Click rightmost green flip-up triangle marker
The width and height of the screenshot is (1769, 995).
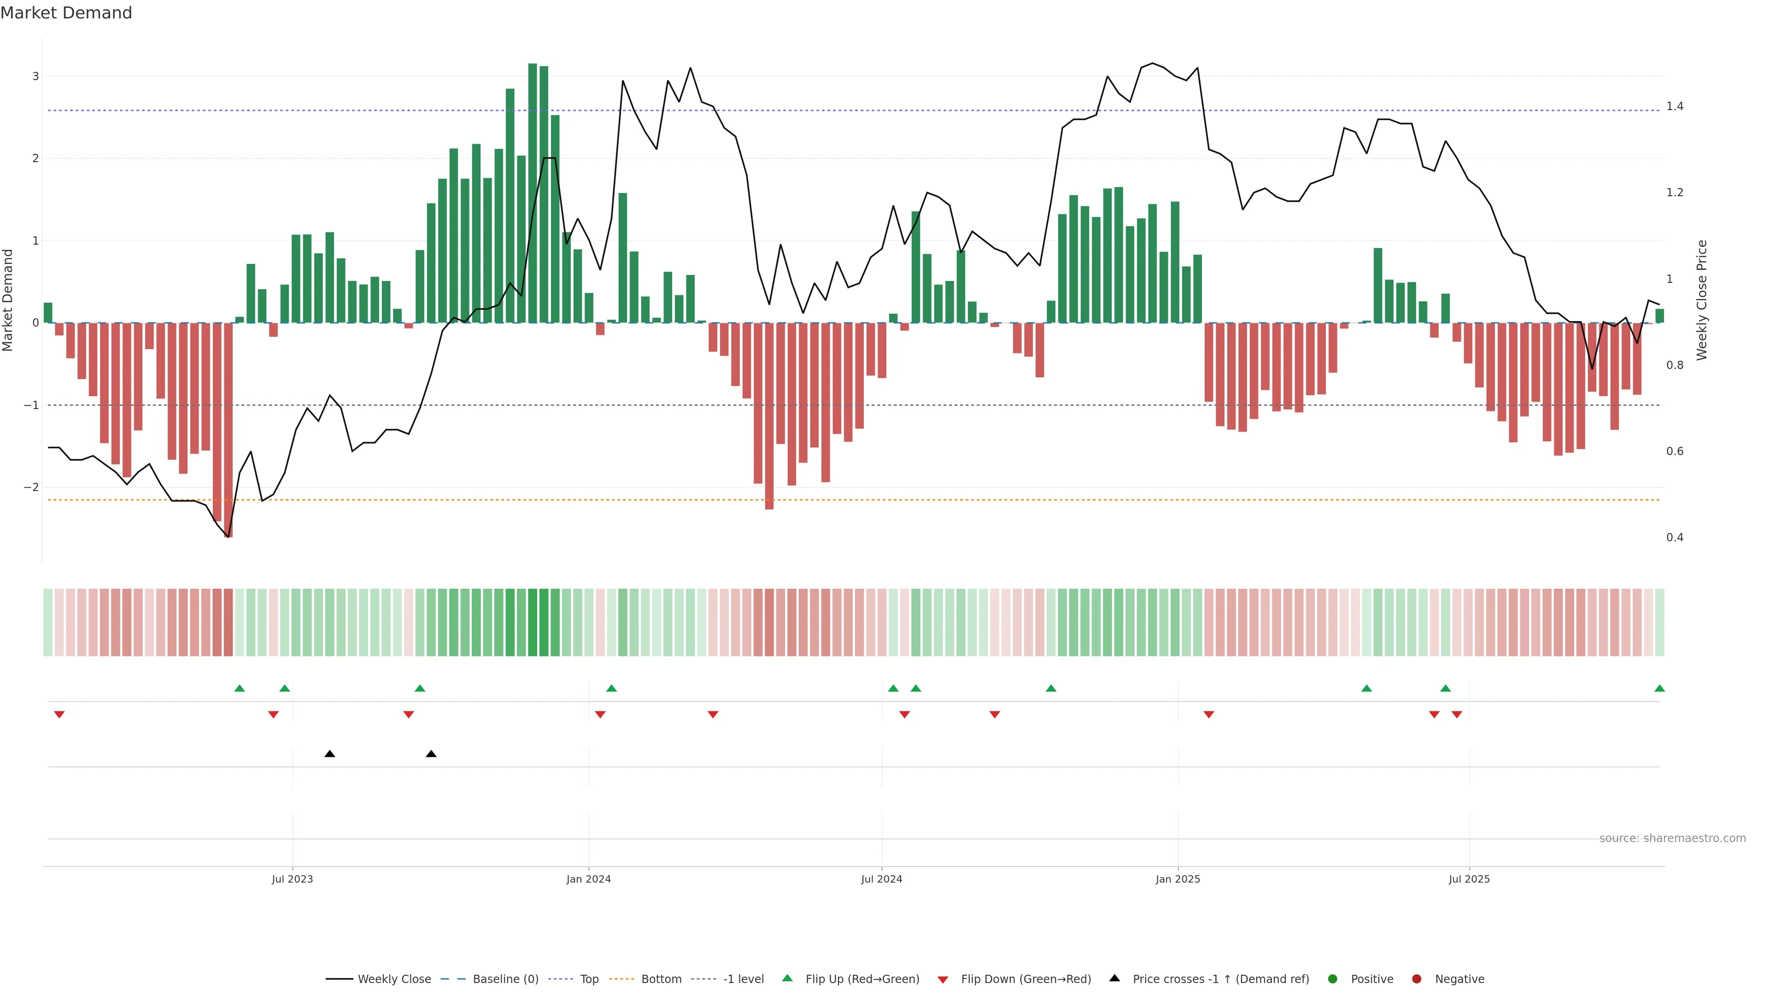(1659, 688)
